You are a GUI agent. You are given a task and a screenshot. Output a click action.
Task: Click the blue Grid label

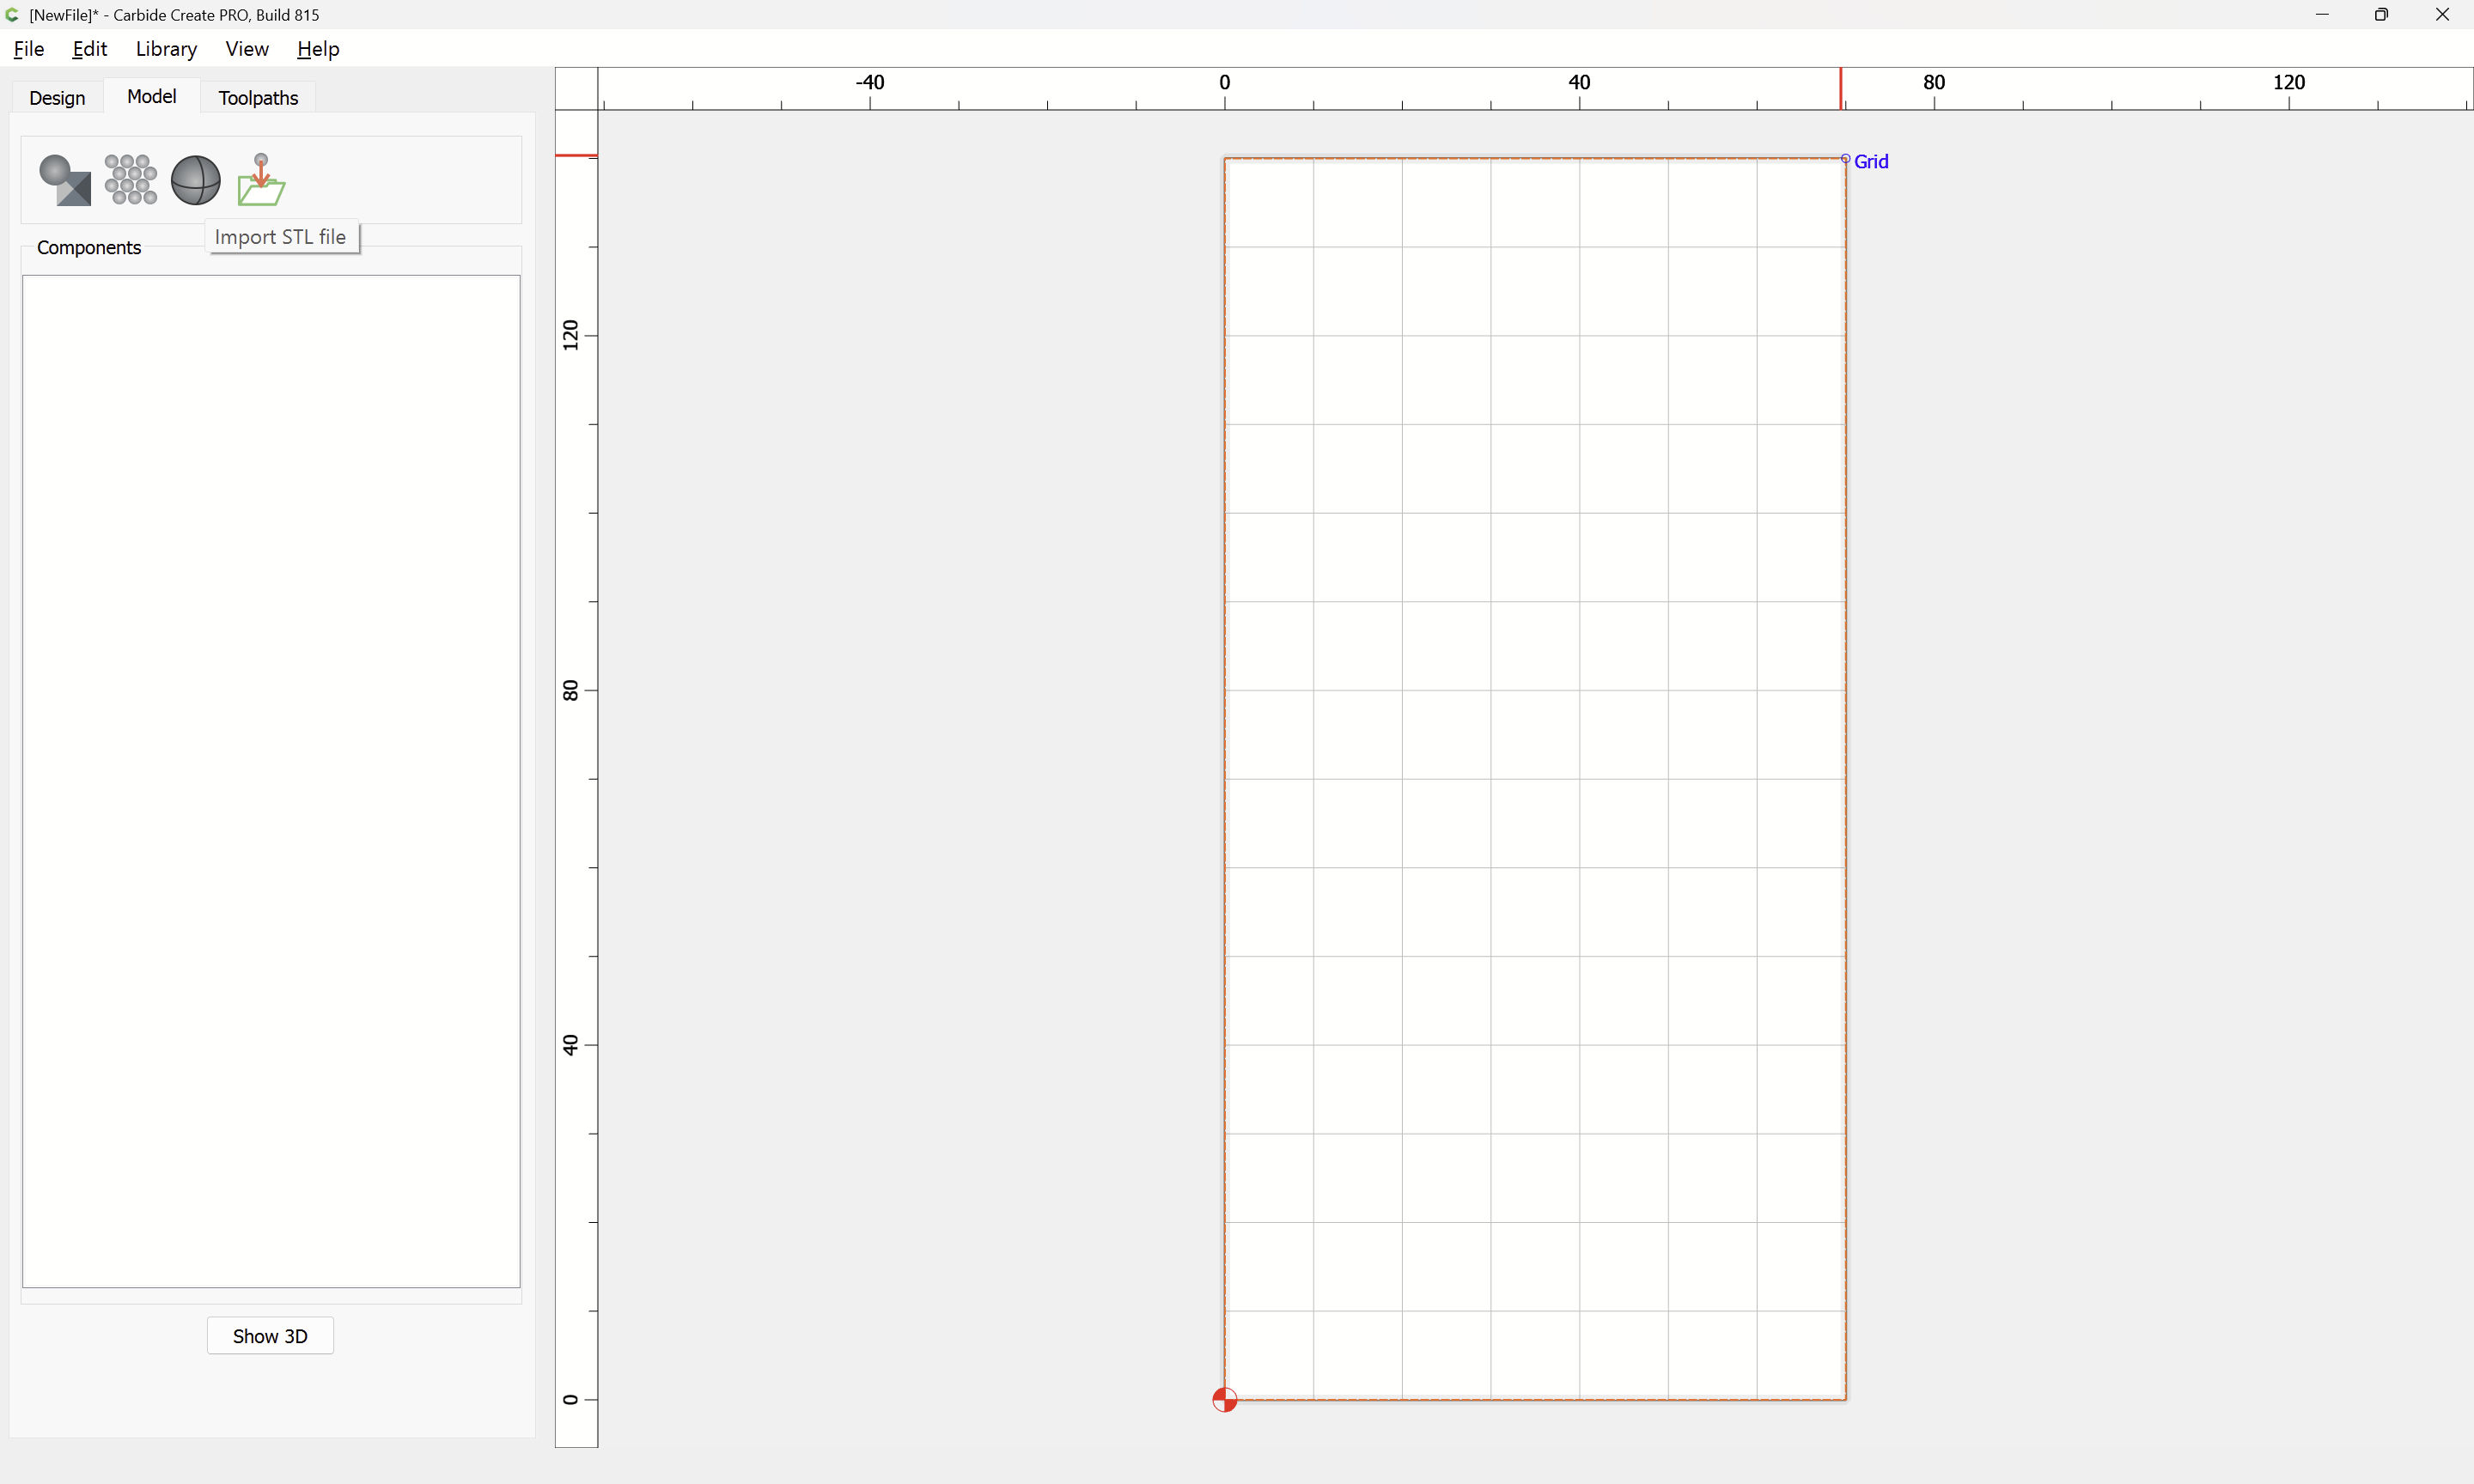pos(1871,161)
